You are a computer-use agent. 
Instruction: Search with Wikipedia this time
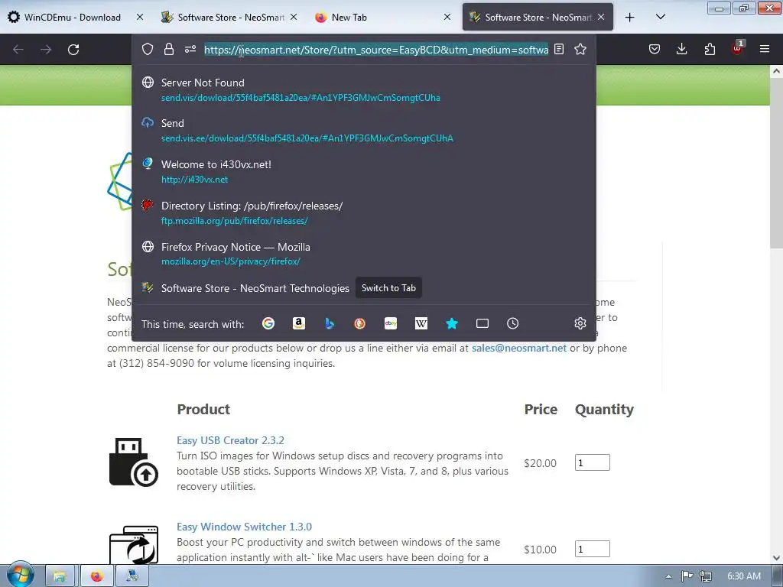point(421,323)
